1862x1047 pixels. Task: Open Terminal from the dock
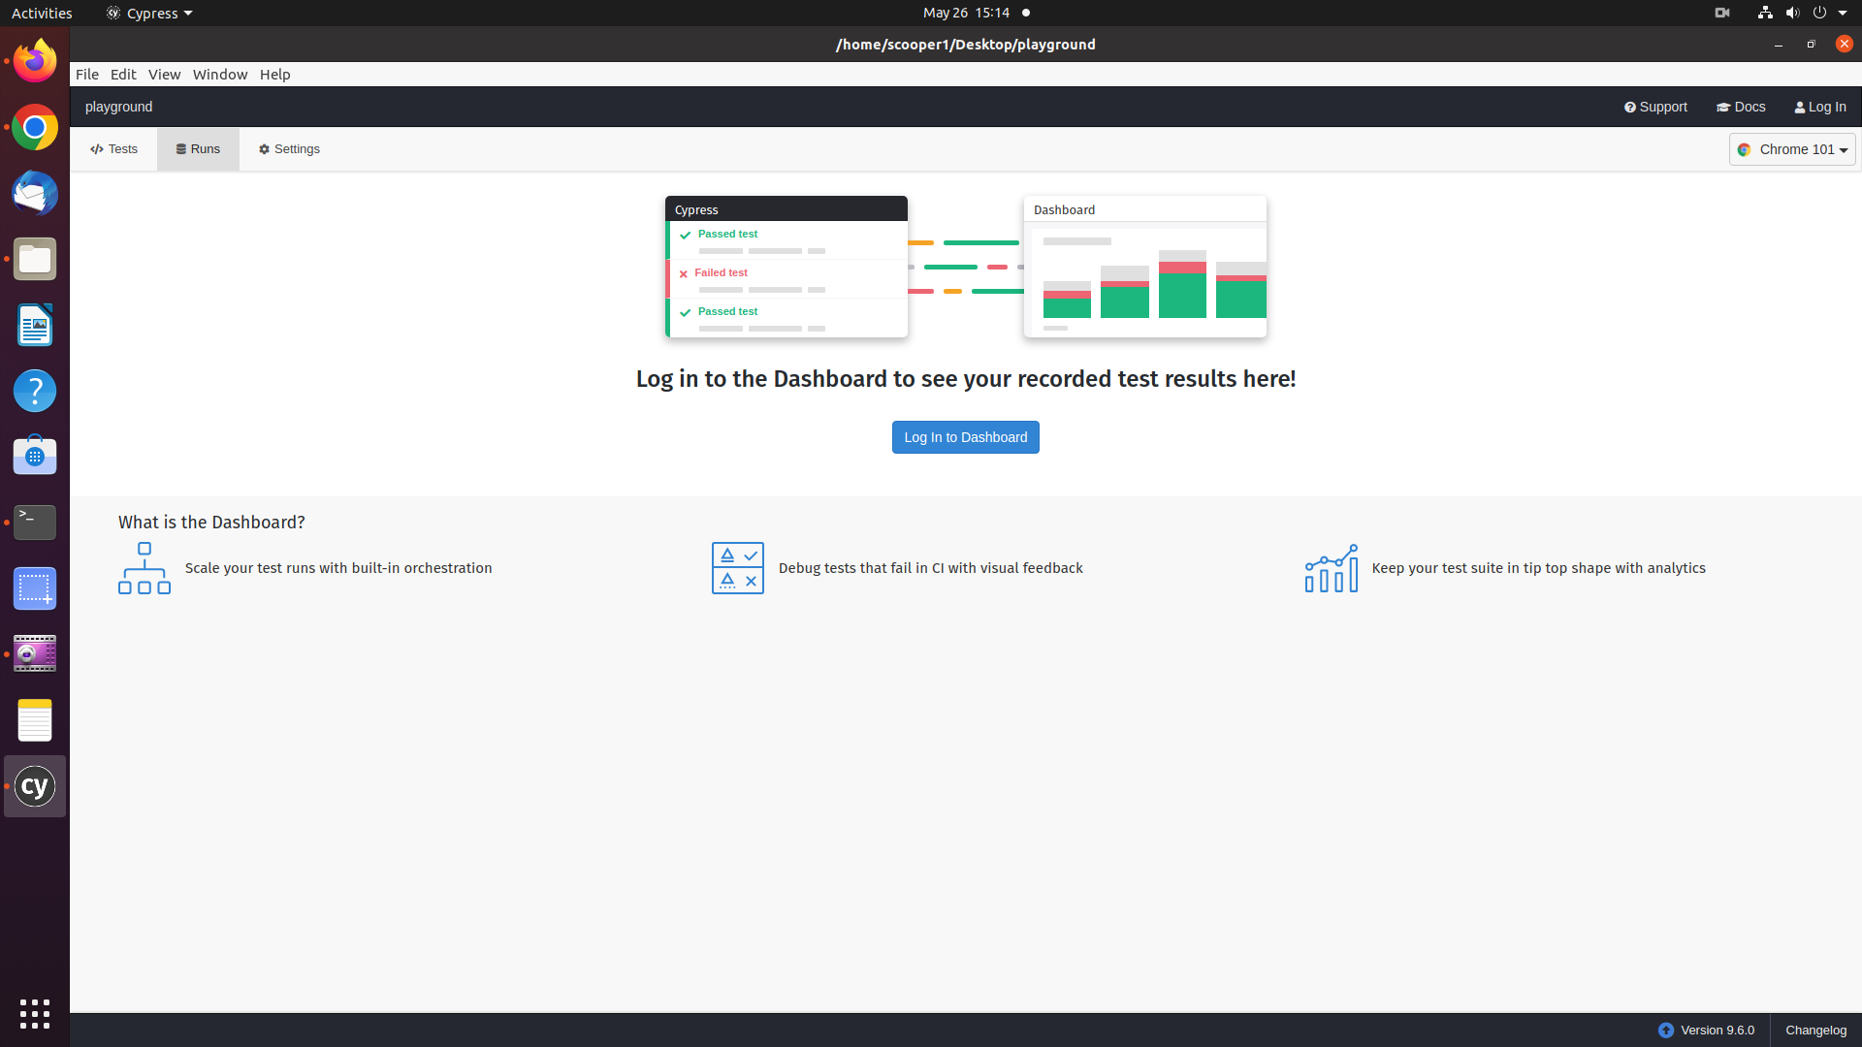(35, 523)
